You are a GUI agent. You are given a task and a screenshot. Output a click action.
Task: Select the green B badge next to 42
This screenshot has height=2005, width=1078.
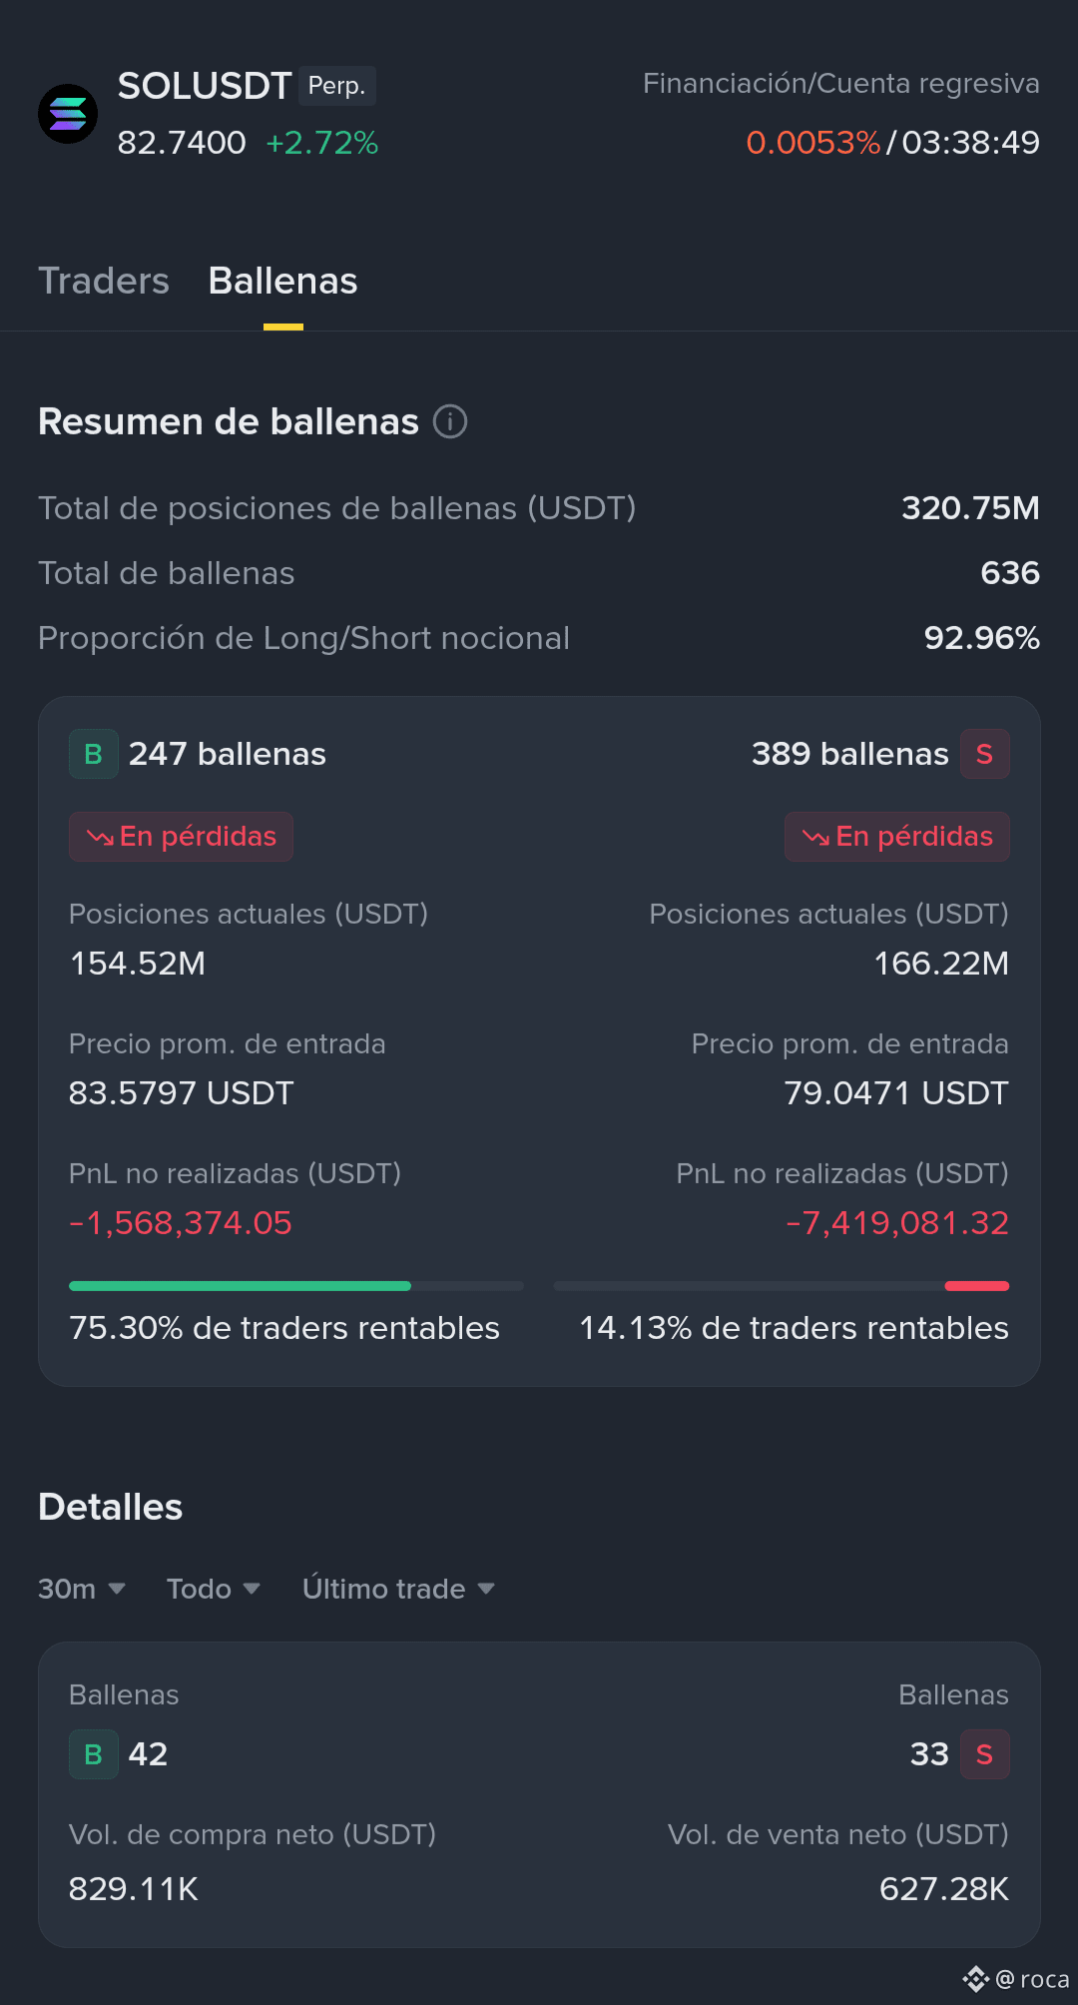coord(94,1754)
